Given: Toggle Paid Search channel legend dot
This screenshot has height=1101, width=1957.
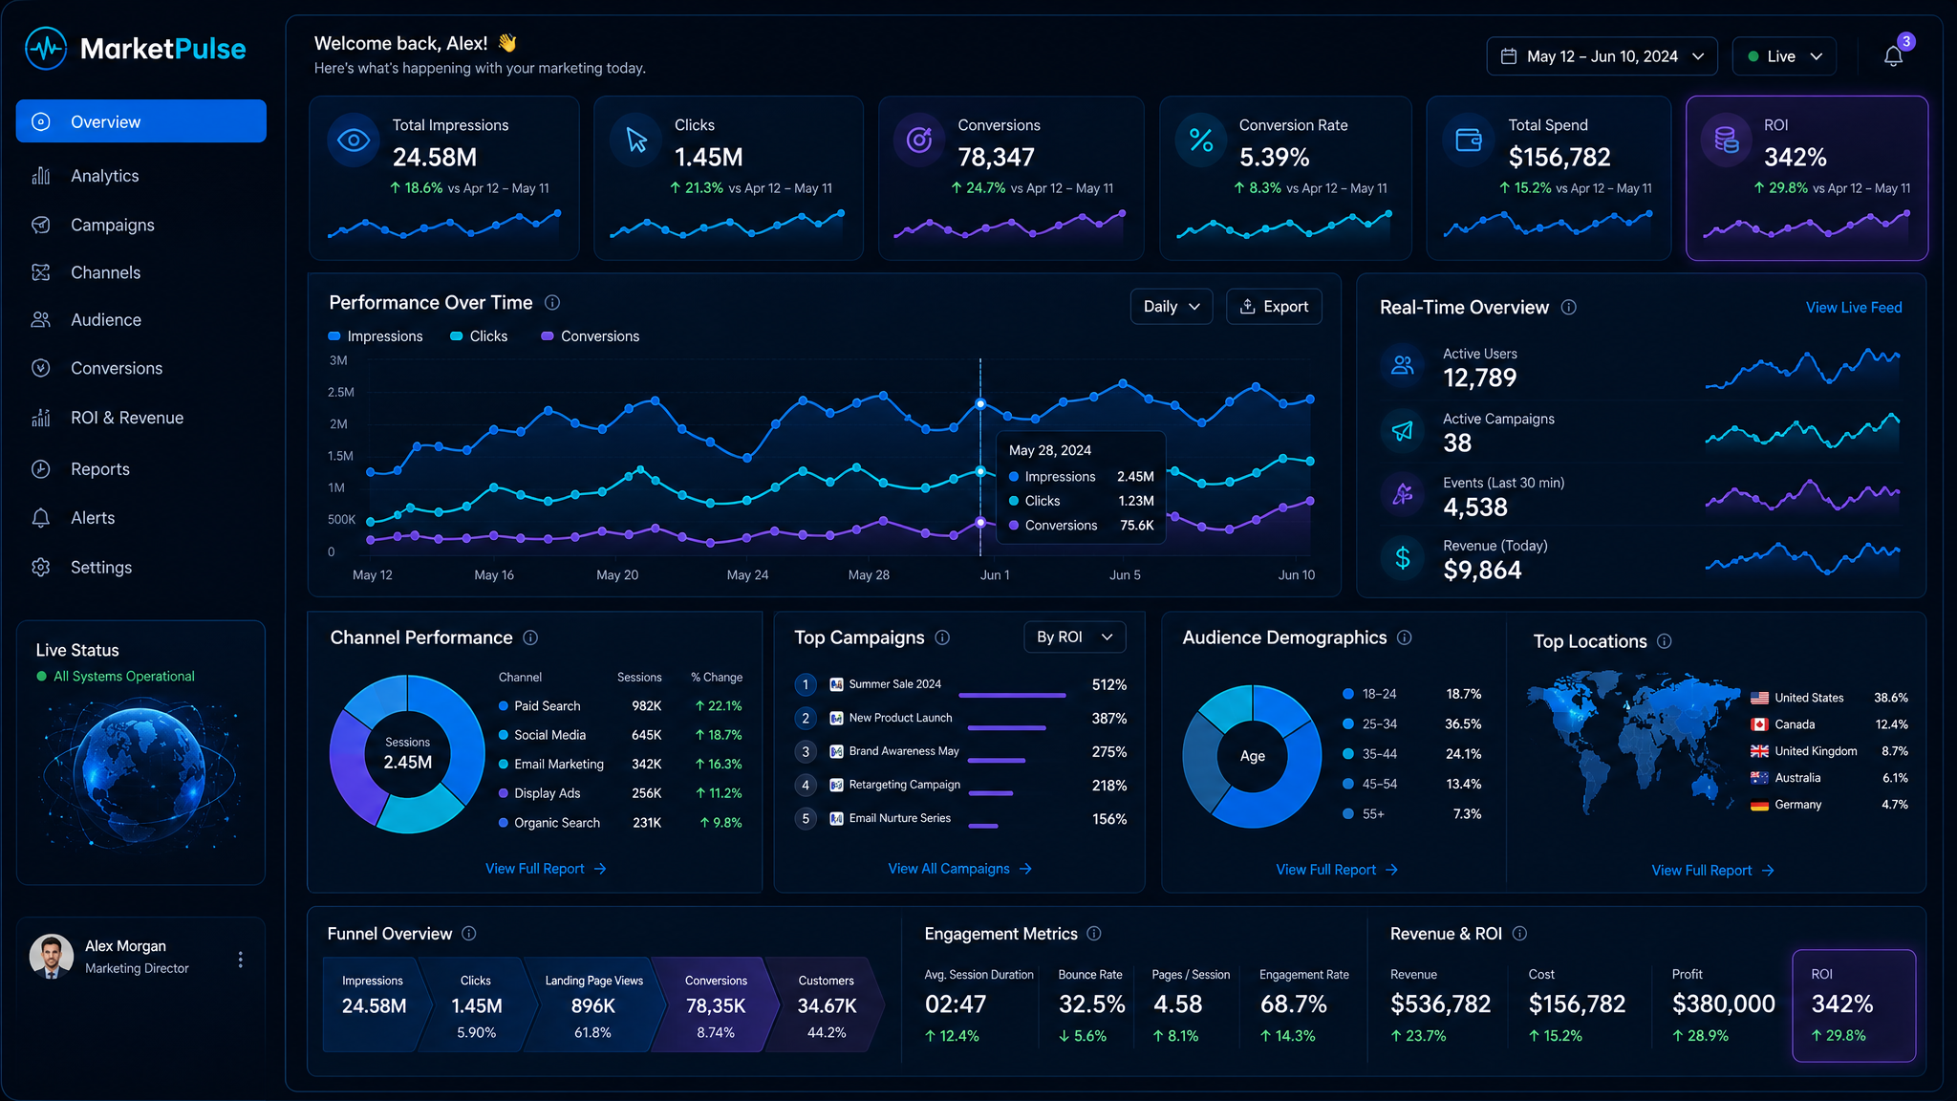Looking at the screenshot, I should pos(503,706).
